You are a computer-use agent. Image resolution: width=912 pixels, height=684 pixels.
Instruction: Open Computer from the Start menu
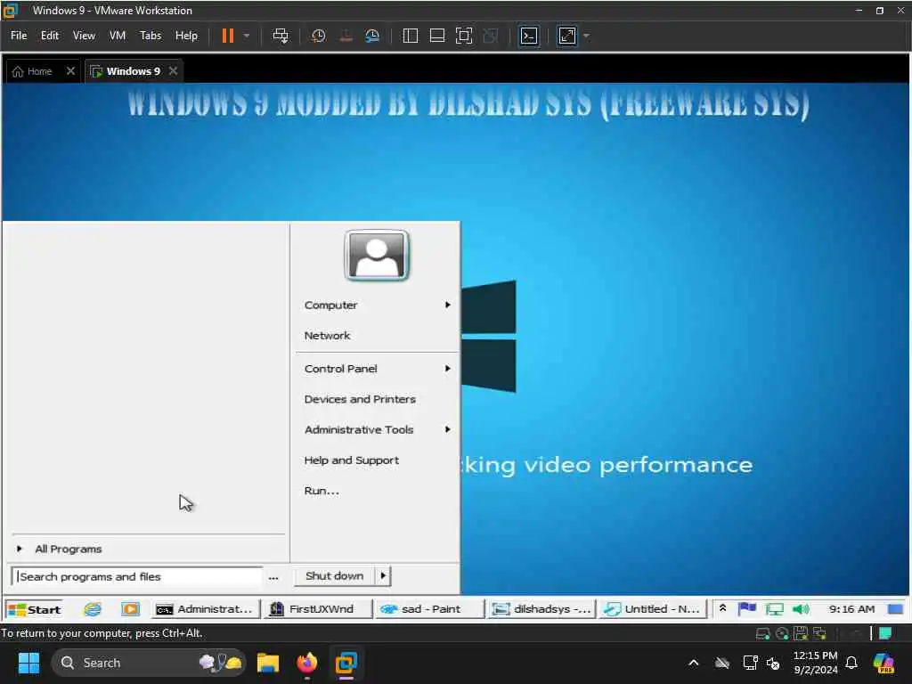pos(330,305)
